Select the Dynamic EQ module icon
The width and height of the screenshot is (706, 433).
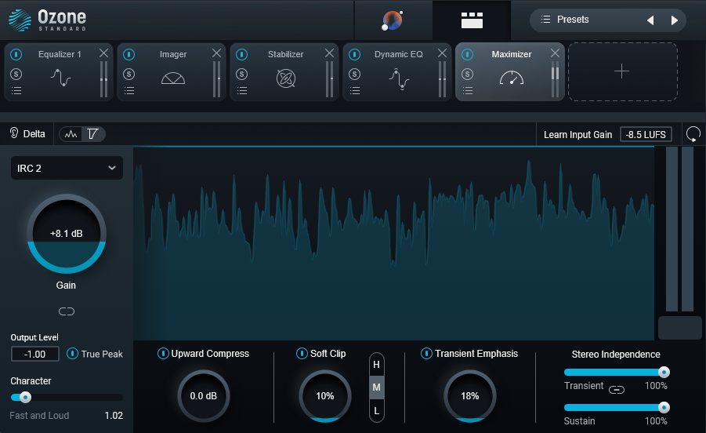399,78
